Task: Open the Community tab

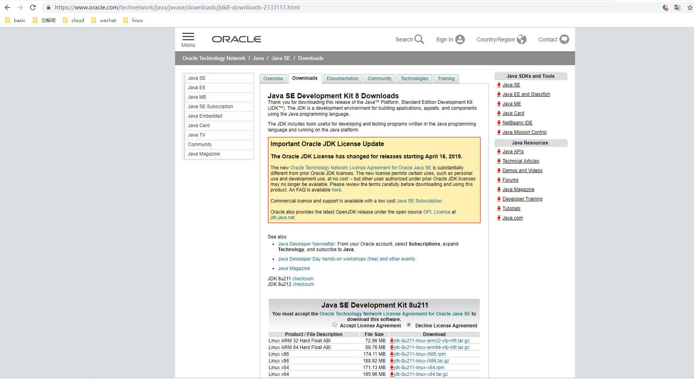Action: pos(379,79)
